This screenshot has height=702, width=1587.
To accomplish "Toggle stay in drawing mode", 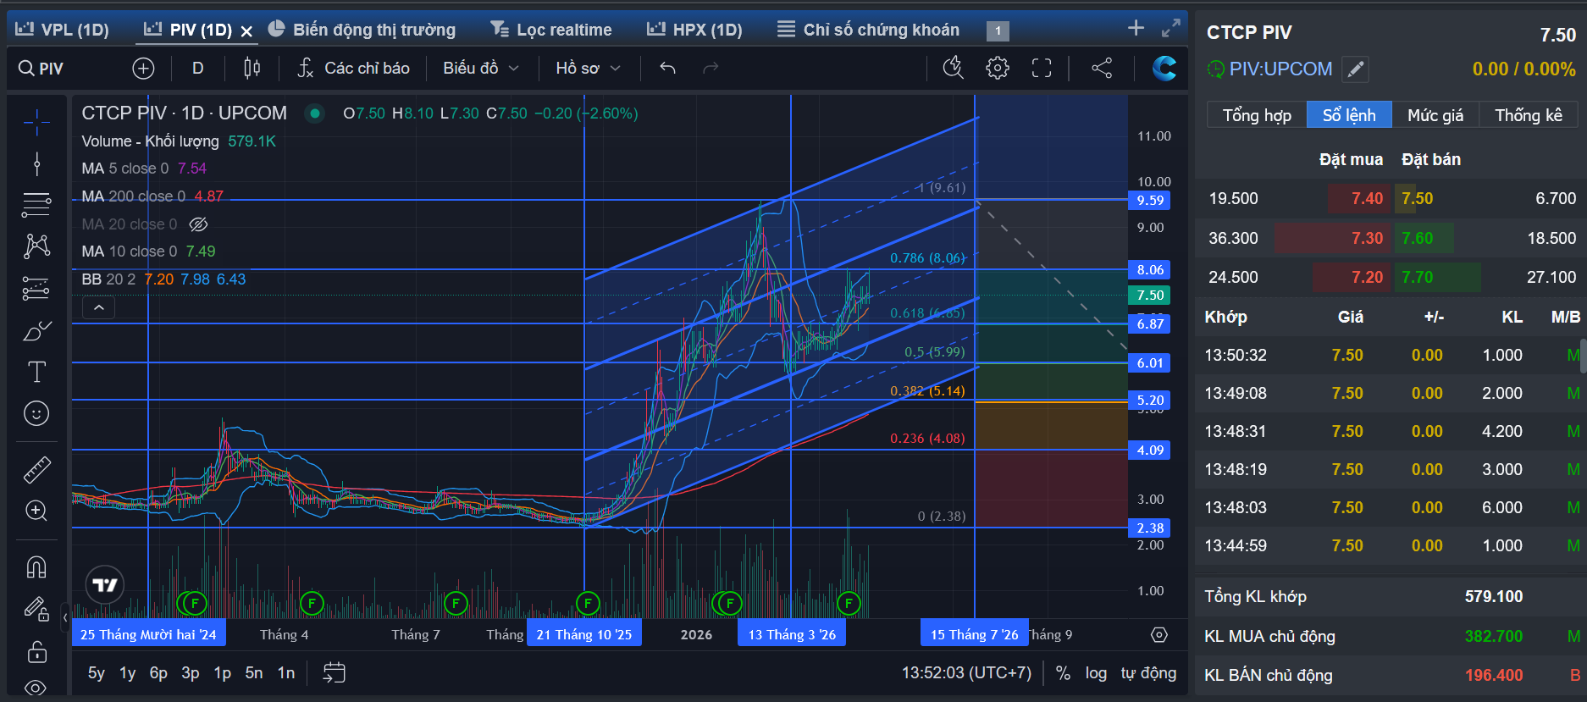I will pos(36,608).
